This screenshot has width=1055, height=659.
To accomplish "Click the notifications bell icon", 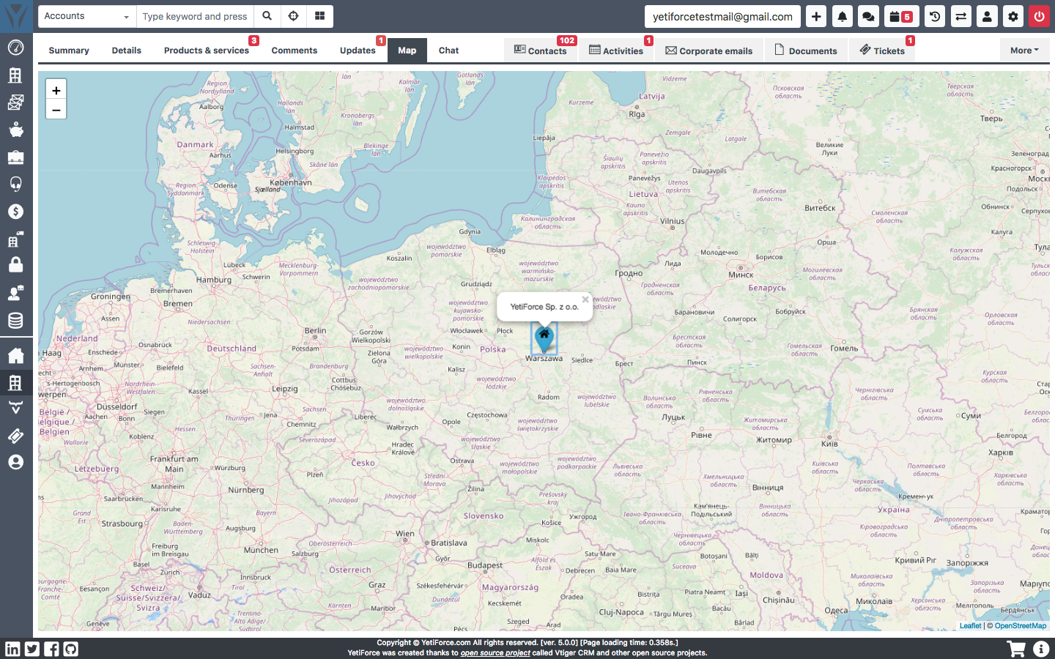I will (x=843, y=16).
